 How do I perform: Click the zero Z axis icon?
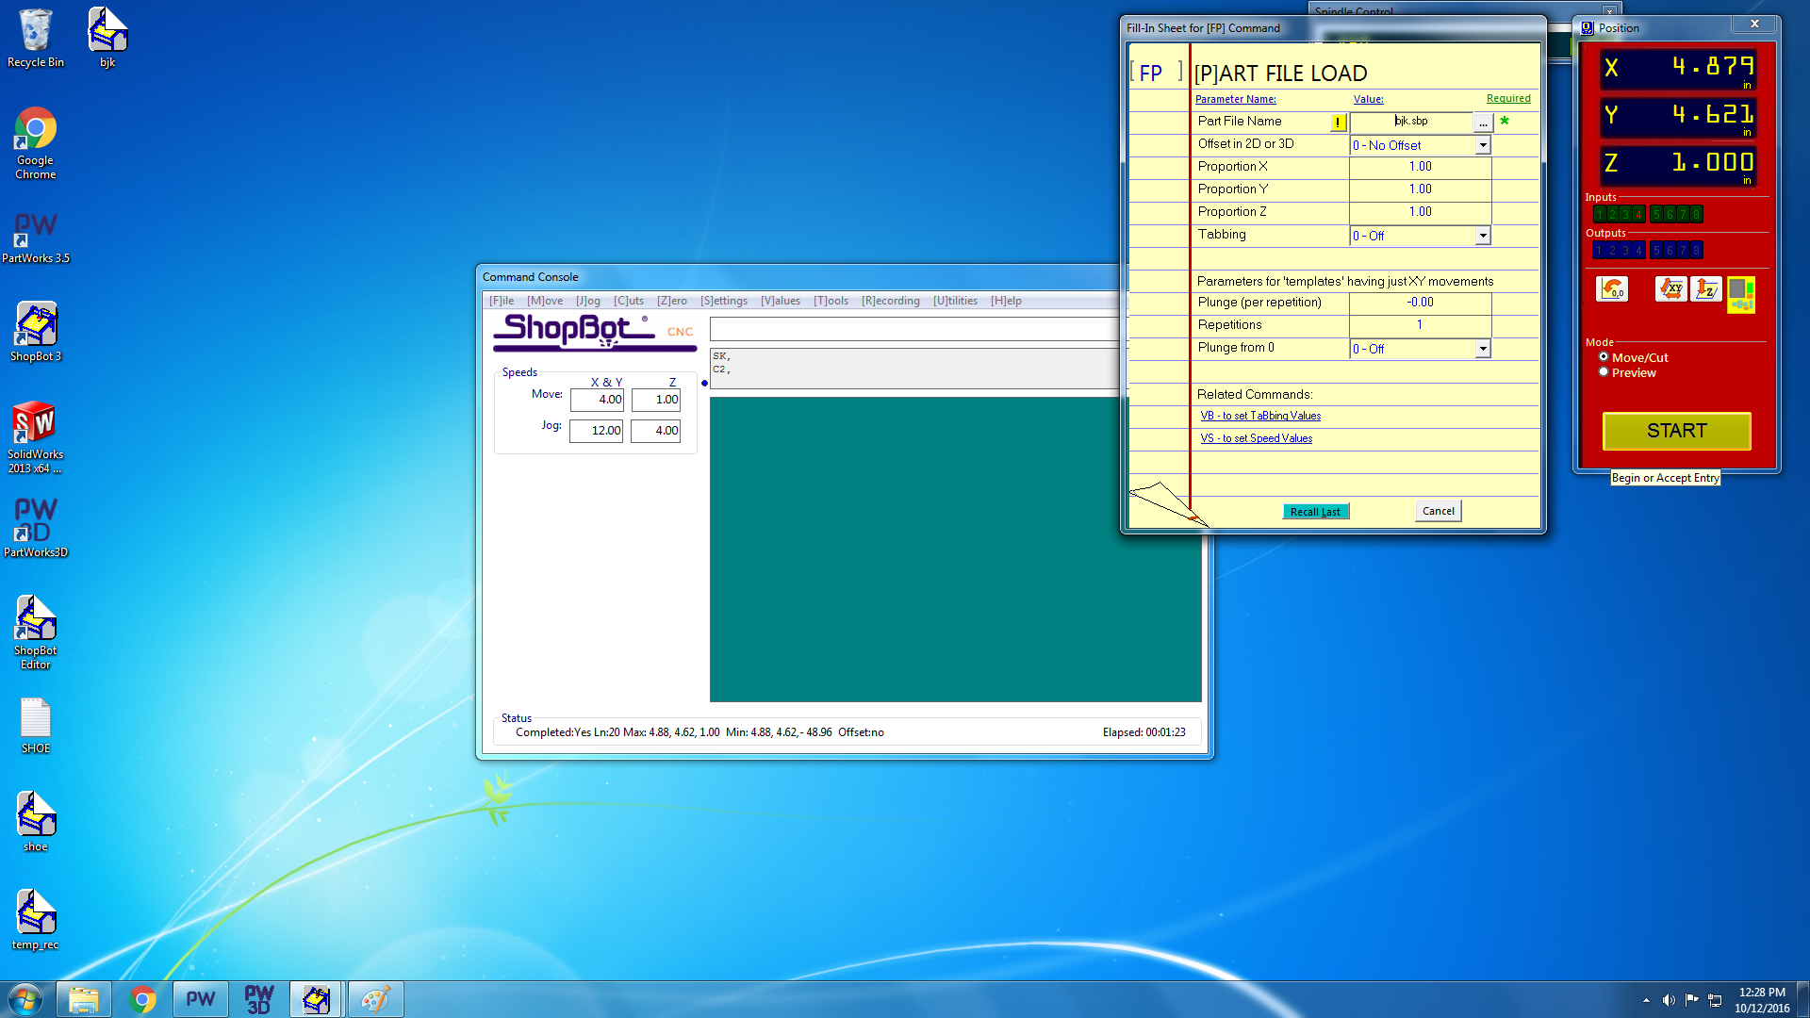(x=1706, y=289)
